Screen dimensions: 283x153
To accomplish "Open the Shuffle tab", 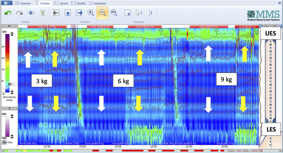I will click(78, 3).
